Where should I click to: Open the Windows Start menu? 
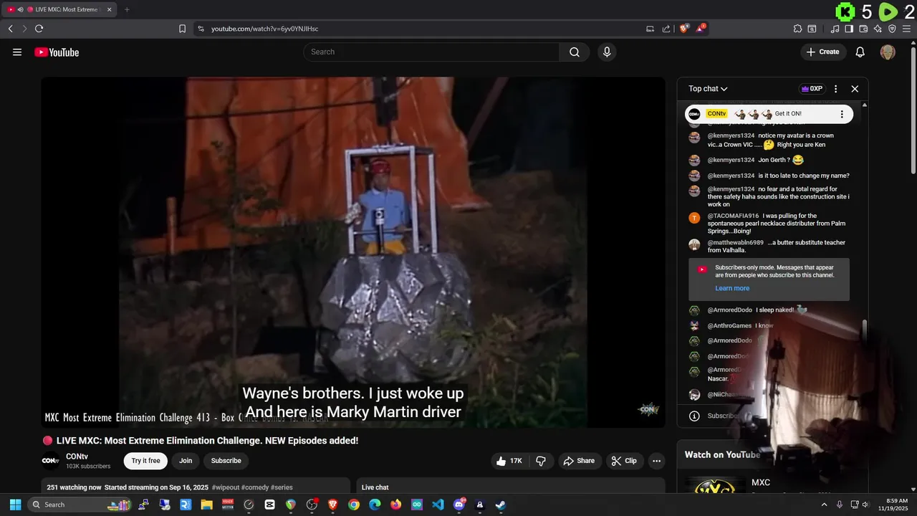15,505
